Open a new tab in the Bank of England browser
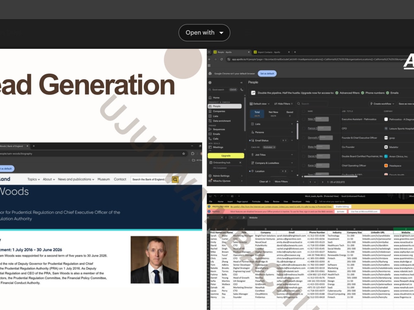 coord(34,146)
